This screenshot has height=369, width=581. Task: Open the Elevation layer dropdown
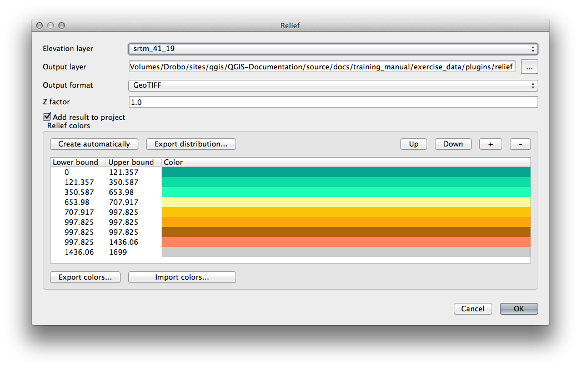pyautogui.click(x=333, y=49)
